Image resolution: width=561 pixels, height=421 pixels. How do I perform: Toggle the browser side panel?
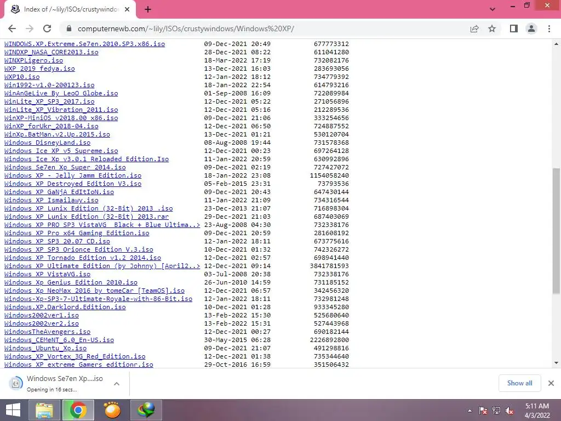514,29
